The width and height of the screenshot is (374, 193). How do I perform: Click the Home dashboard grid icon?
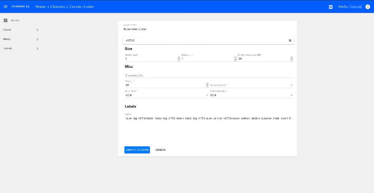tap(6, 20)
